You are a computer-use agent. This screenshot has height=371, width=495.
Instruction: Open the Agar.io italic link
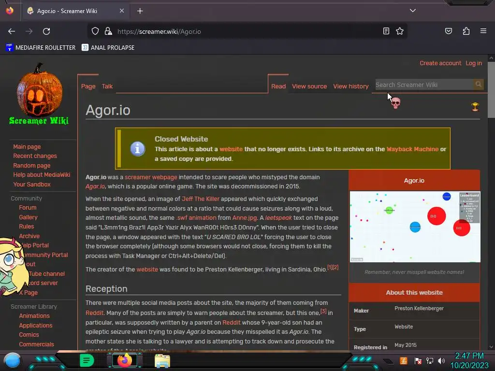95,186
